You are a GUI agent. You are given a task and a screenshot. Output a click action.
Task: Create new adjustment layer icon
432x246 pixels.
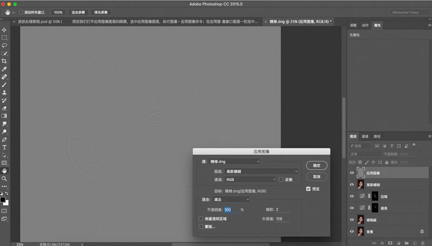click(399, 243)
